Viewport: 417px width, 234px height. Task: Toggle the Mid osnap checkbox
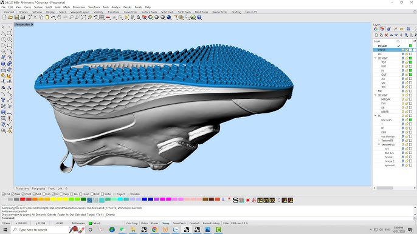point(34,194)
